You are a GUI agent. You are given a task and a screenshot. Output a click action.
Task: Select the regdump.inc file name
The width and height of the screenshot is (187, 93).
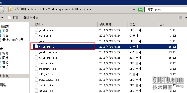(47, 69)
